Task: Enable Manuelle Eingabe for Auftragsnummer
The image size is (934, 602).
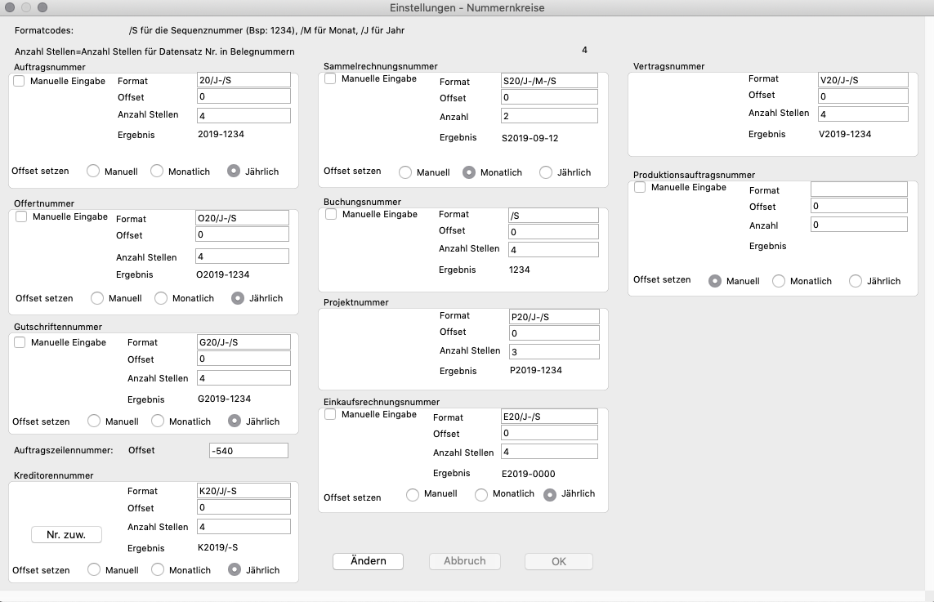Action: click(x=20, y=81)
